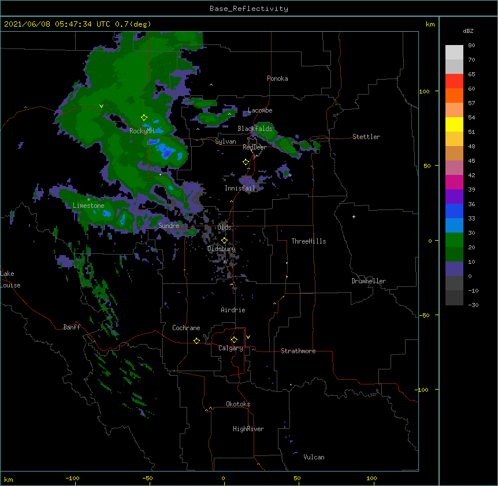
Task: Select the magenta swatch in dBZ legend
Action: click(454, 182)
